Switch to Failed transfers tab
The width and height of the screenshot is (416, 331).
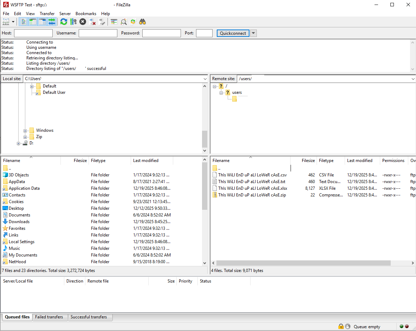[49, 317]
